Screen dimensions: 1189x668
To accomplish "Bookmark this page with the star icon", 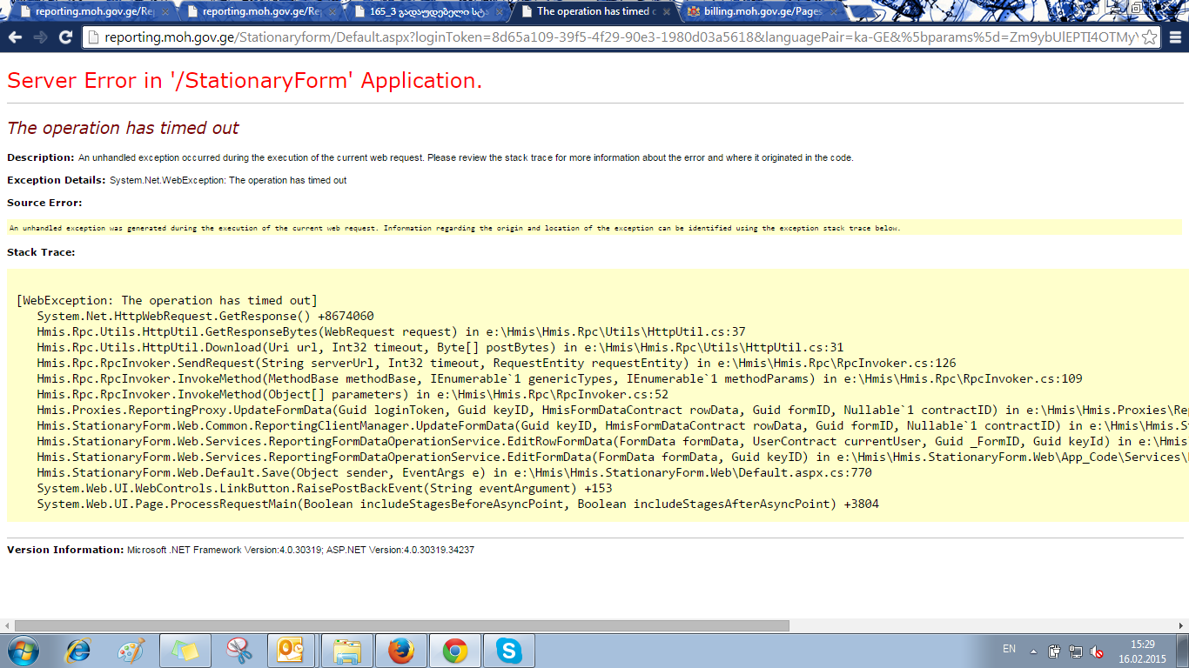I will [x=1149, y=37].
